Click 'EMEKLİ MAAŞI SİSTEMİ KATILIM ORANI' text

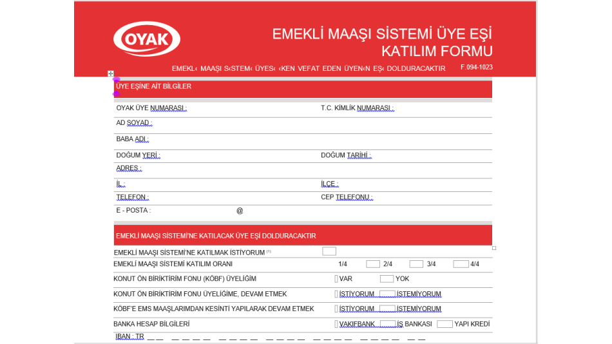click(x=173, y=264)
